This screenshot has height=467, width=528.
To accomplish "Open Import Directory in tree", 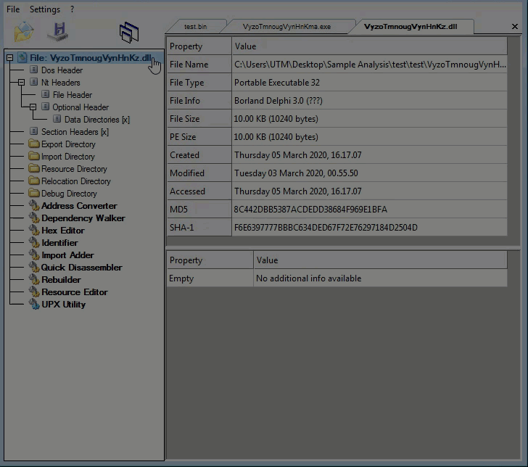I will [67, 157].
